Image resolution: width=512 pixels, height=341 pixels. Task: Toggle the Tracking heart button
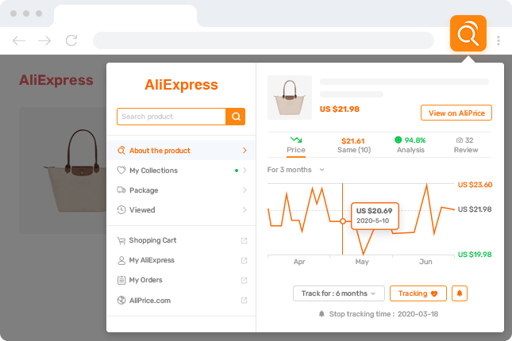pos(418,293)
